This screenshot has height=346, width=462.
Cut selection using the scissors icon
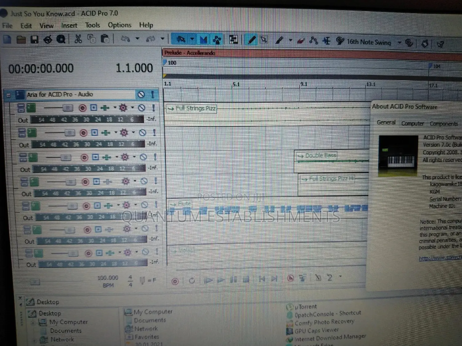[x=78, y=39]
